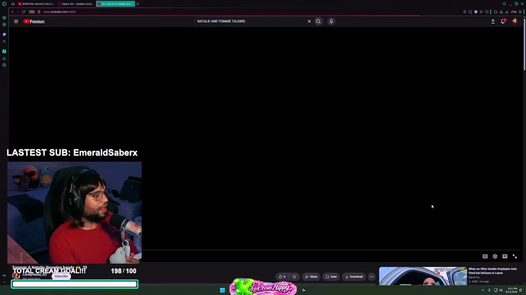Open the more actions ellipsis menu
The width and height of the screenshot is (526, 295).
click(x=371, y=277)
